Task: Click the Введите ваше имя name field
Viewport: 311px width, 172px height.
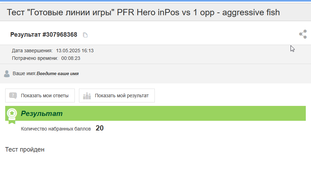Action: click(x=57, y=73)
